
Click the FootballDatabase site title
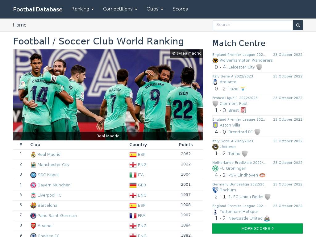click(38, 9)
